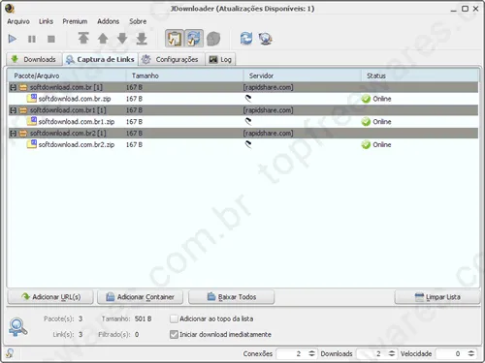Click the Limpar Lista button
The width and height of the screenshot is (485, 363).
437,297
